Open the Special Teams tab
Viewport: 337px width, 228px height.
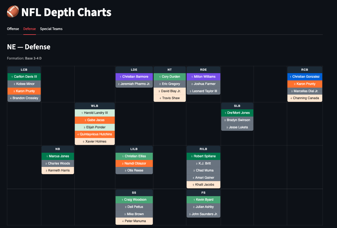point(51,29)
